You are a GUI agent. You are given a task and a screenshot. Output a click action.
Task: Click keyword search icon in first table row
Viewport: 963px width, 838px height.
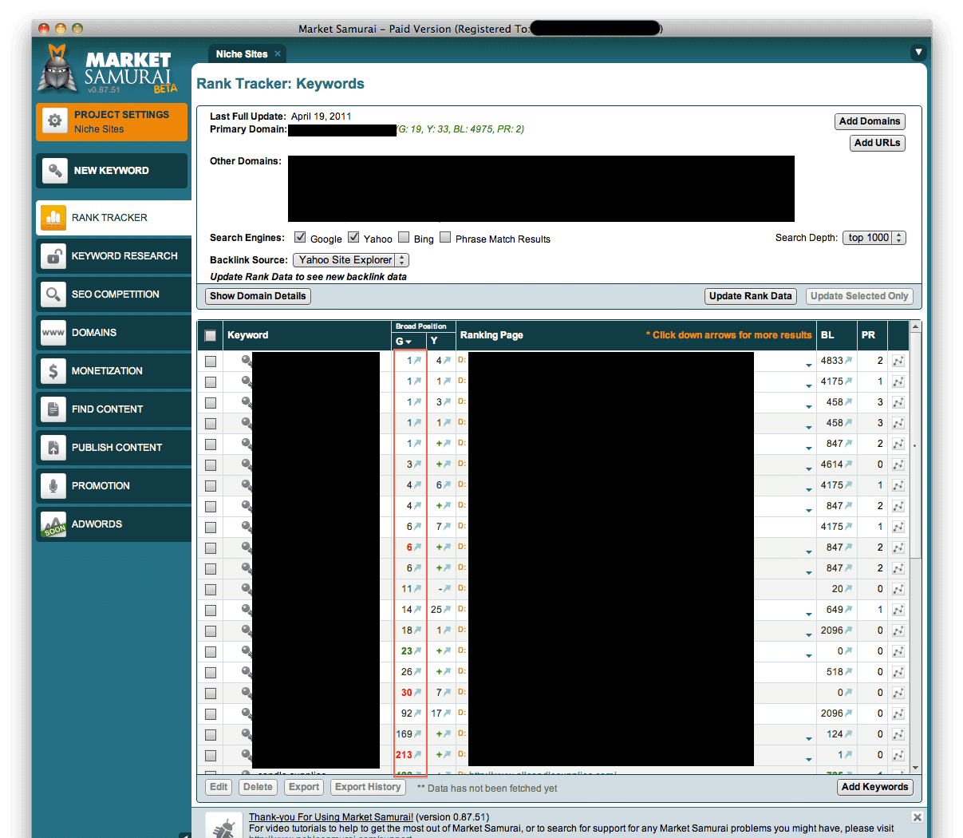pyautogui.click(x=247, y=360)
